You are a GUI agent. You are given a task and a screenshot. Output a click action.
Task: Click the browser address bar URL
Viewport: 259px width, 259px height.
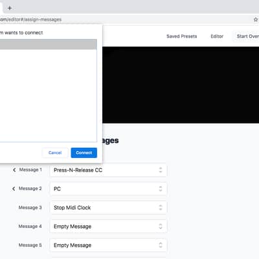tap(30, 19)
